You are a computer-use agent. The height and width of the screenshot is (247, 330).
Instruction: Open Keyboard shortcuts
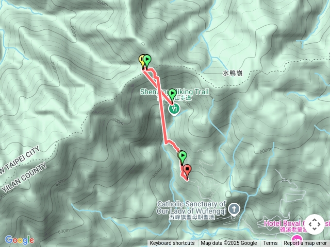(x=172, y=243)
